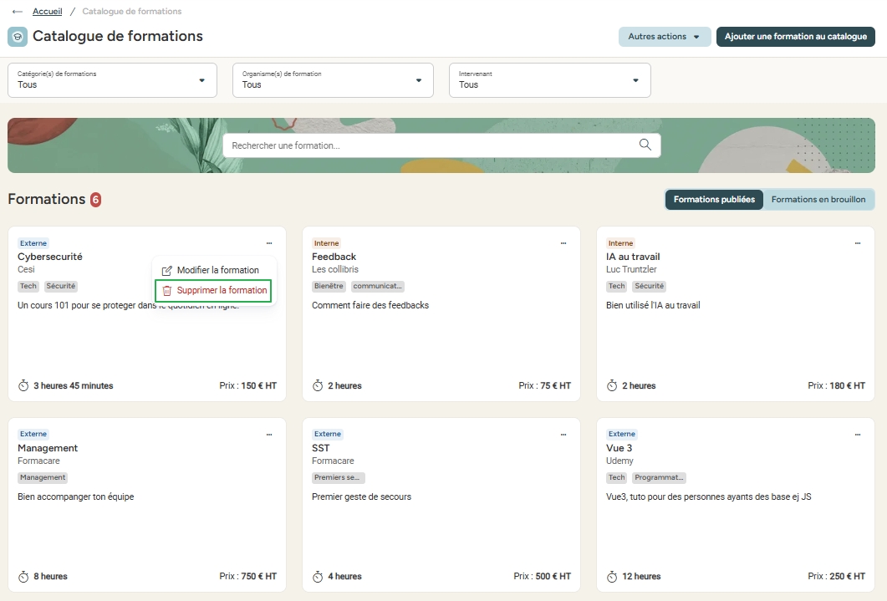Open the Autres actions dropdown

(x=664, y=37)
